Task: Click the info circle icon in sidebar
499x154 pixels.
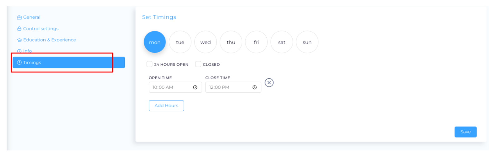Action: click(x=19, y=51)
